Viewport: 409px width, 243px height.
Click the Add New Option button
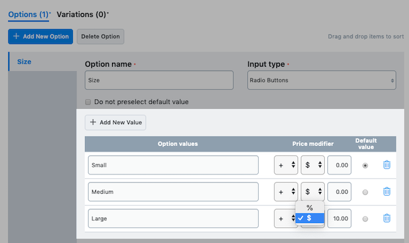click(40, 37)
